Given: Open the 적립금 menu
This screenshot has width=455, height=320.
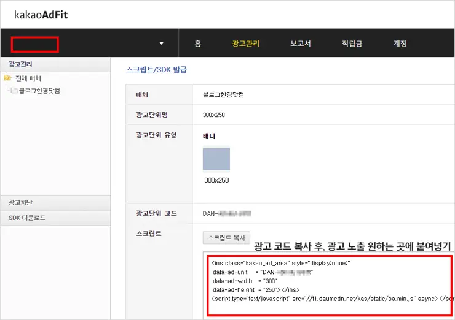Looking at the screenshot, I should click(352, 44).
